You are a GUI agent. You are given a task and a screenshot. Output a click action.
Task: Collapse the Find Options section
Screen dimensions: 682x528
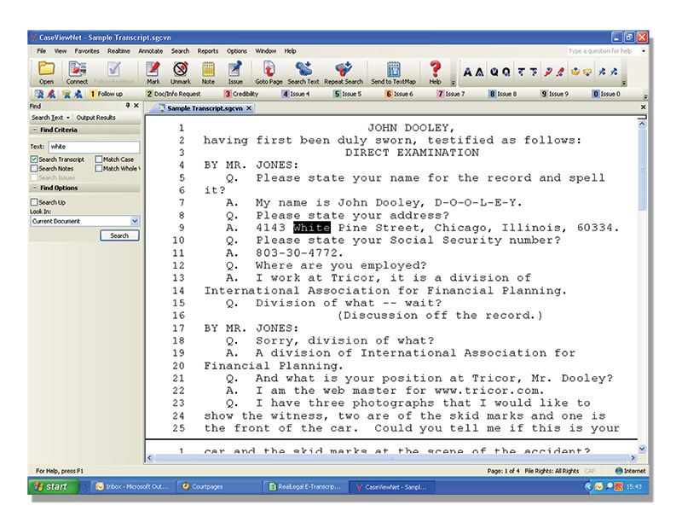(x=34, y=188)
